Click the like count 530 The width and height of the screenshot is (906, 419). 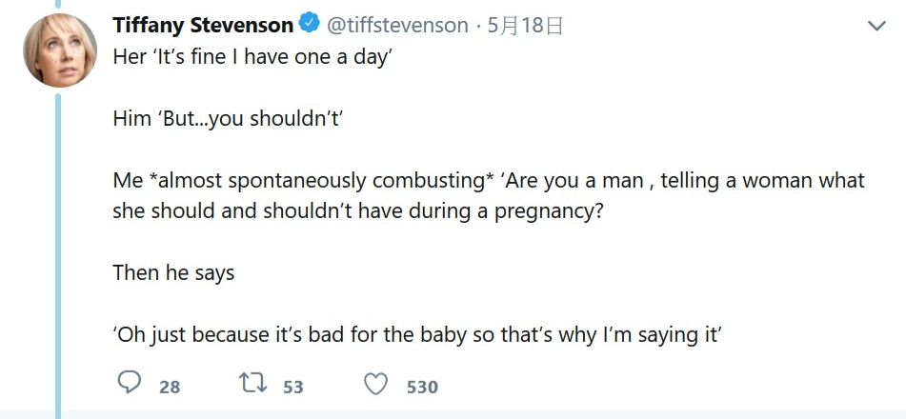click(422, 387)
